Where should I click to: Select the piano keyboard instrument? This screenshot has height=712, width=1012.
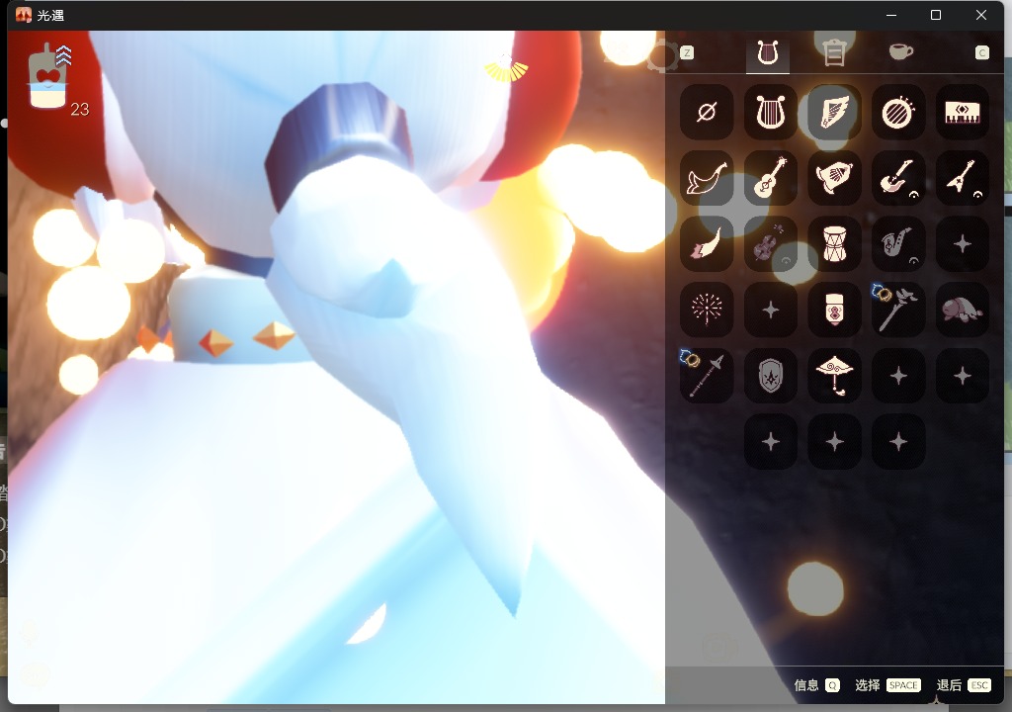tap(963, 113)
